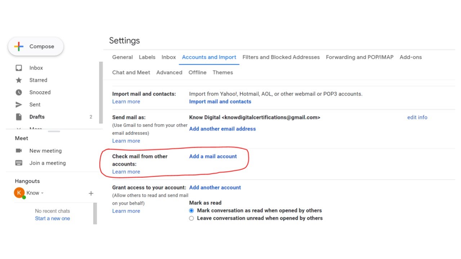Open the Themes tab

point(223,72)
